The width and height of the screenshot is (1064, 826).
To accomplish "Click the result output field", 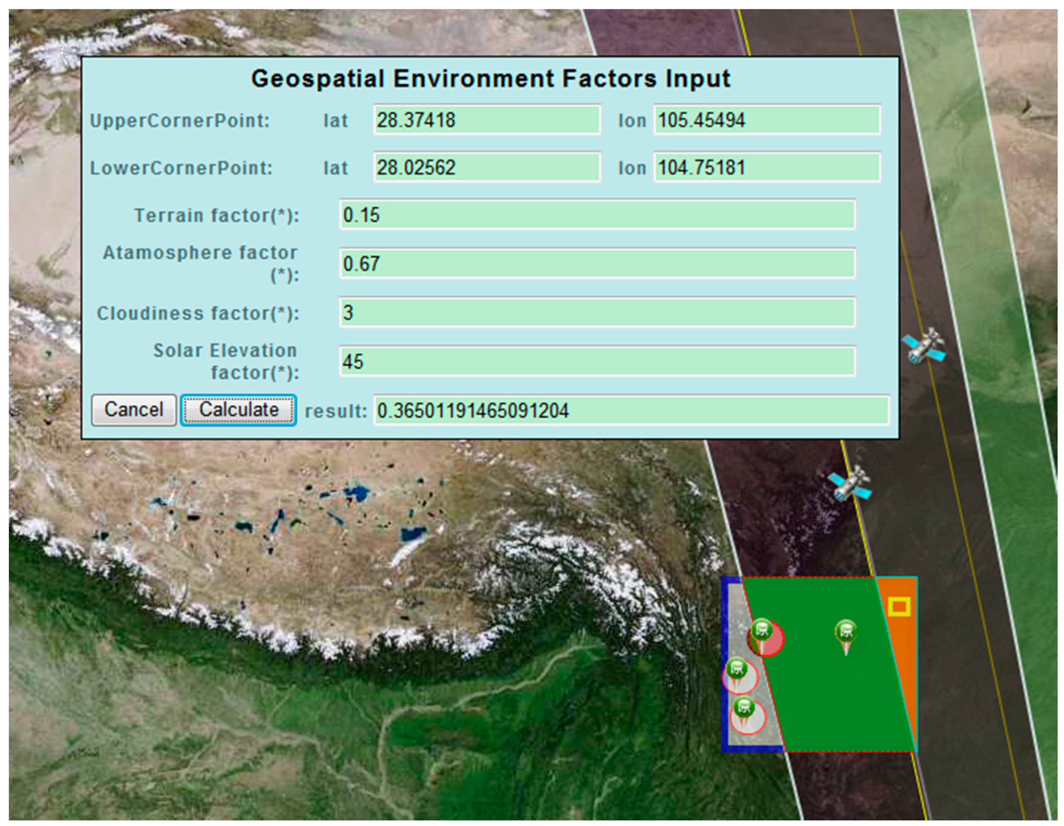I will (x=631, y=410).
